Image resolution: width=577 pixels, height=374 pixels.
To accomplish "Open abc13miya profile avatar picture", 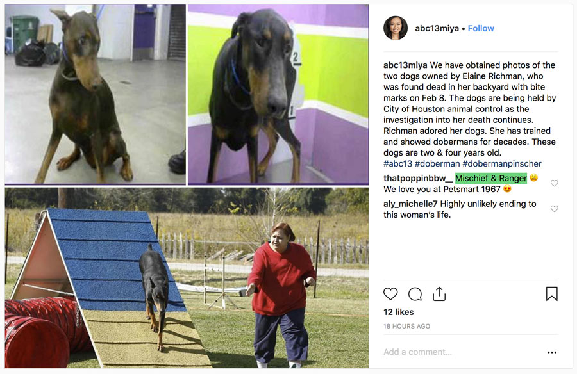I will (x=396, y=28).
